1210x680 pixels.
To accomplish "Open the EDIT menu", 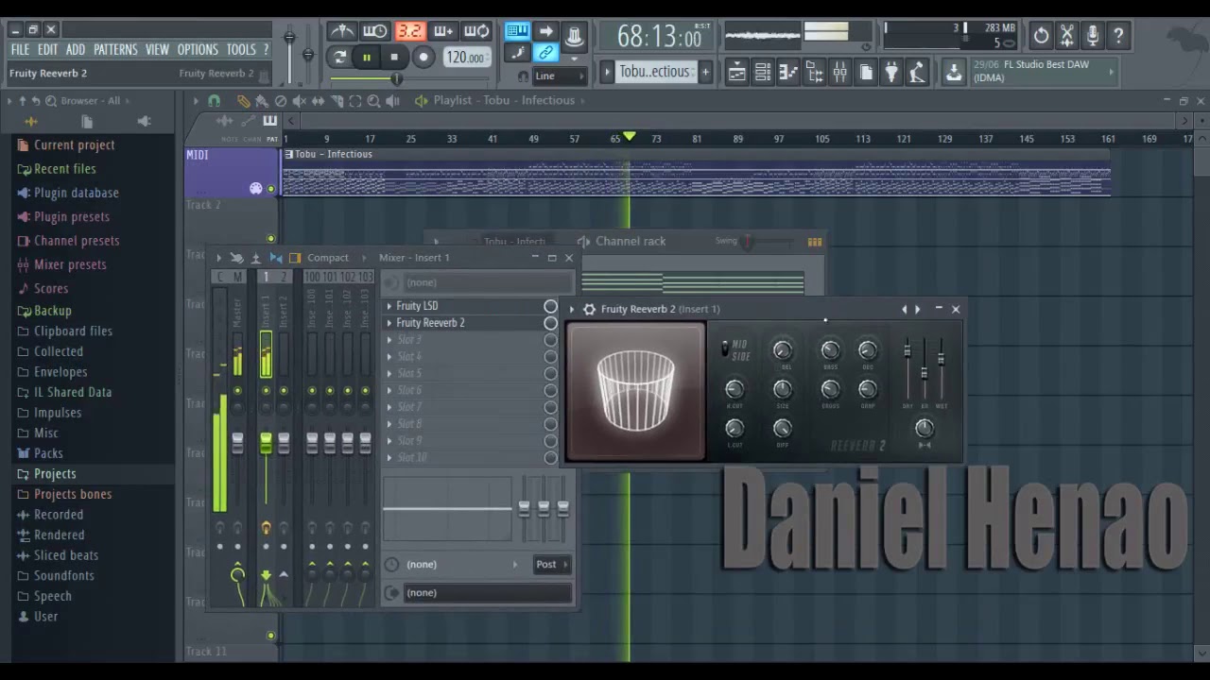I will tap(47, 49).
